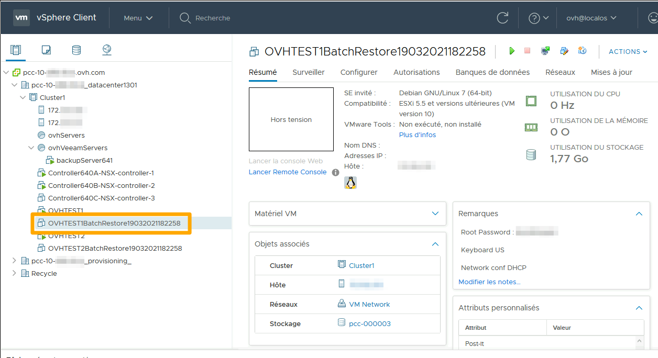
Task: Open Modifier les notes link
Action: [489, 282]
